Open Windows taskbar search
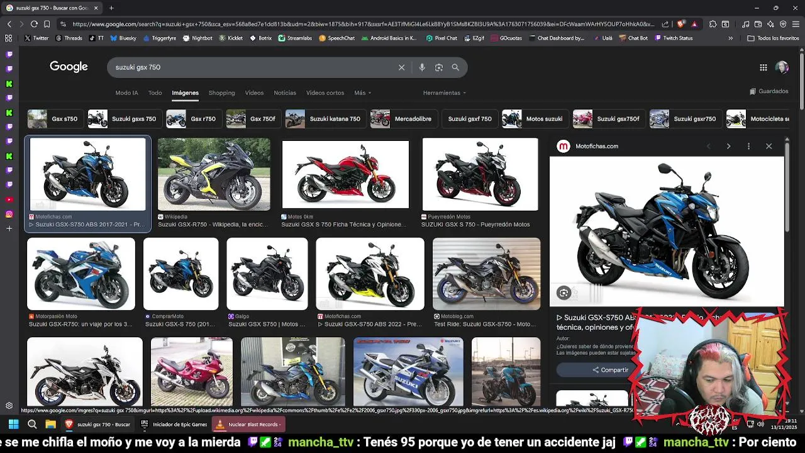Image resolution: width=805 pixels, height=453 pixels. [32, 424]
